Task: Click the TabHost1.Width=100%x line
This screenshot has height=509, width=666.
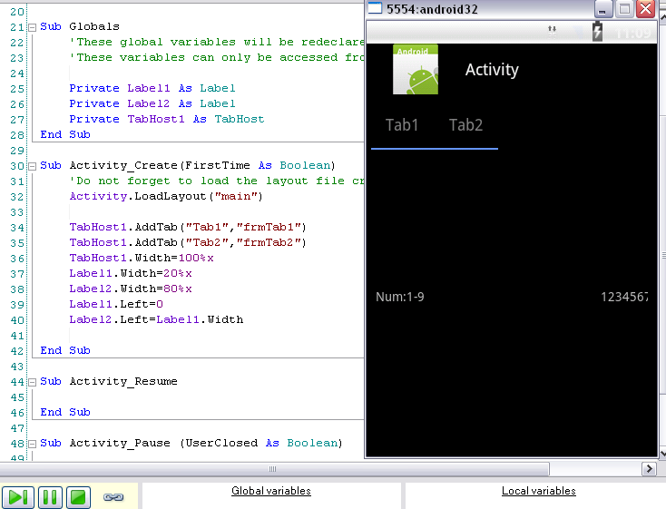Action: click(142, 258)
